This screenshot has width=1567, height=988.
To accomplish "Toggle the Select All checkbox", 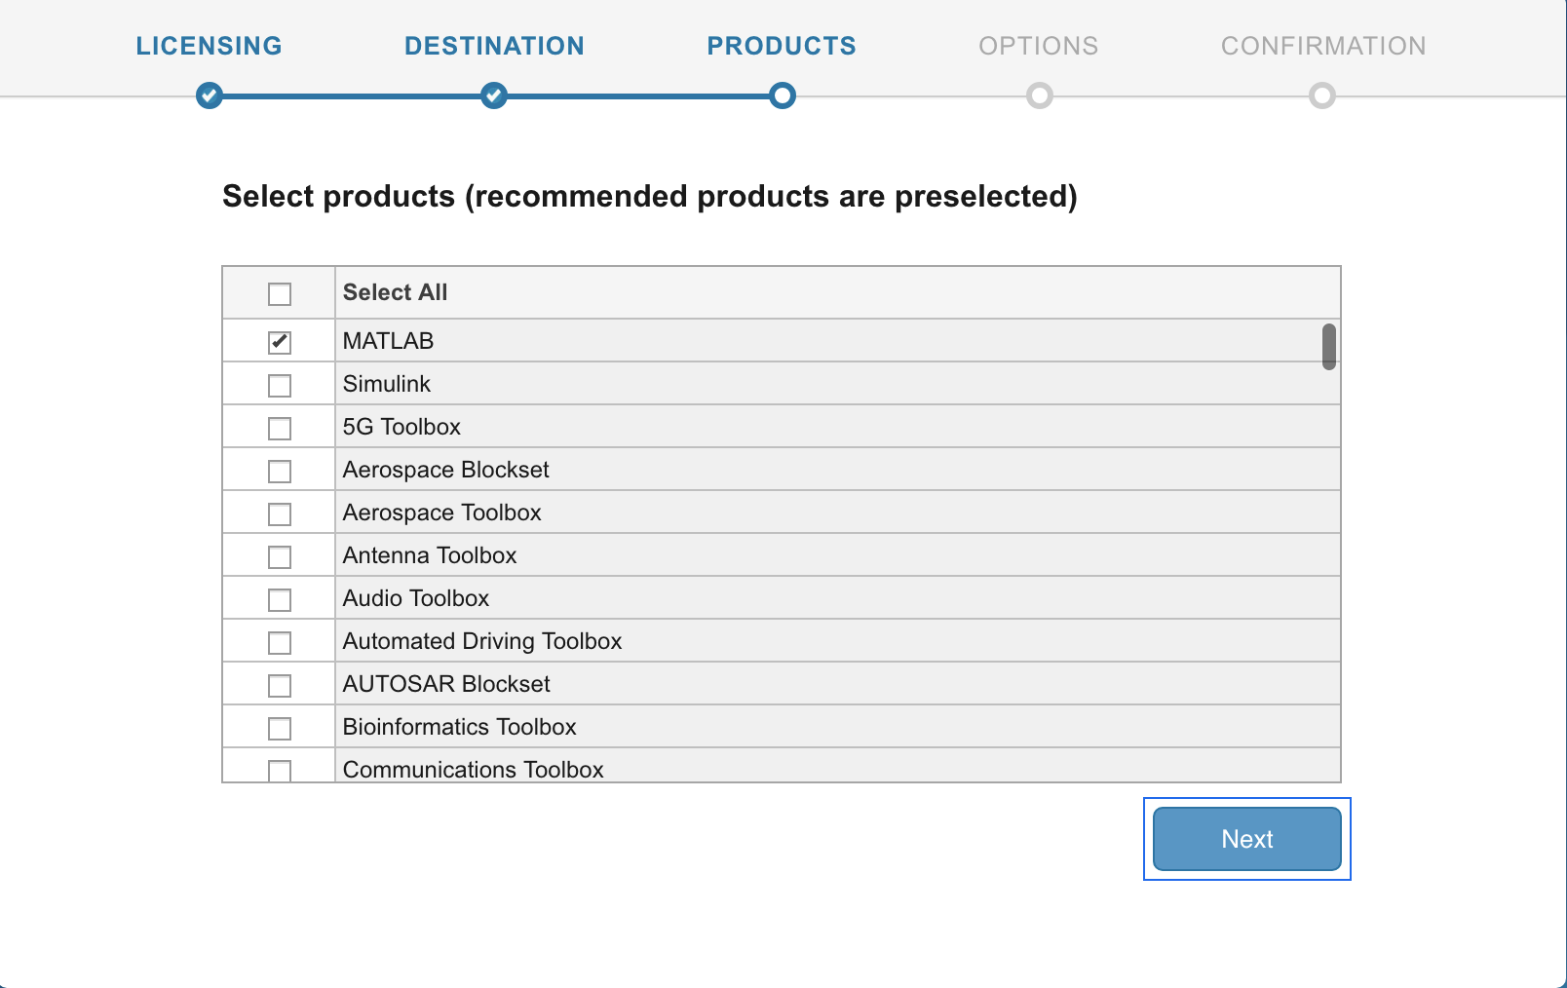I will tap(280, 294).
